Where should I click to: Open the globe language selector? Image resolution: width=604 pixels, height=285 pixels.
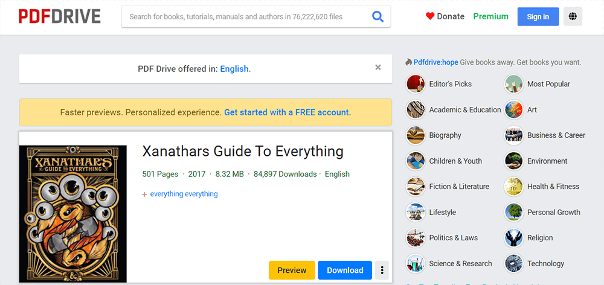(x=572, y=17)
